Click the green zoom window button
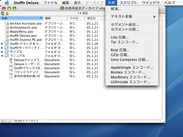 [14, 8]
